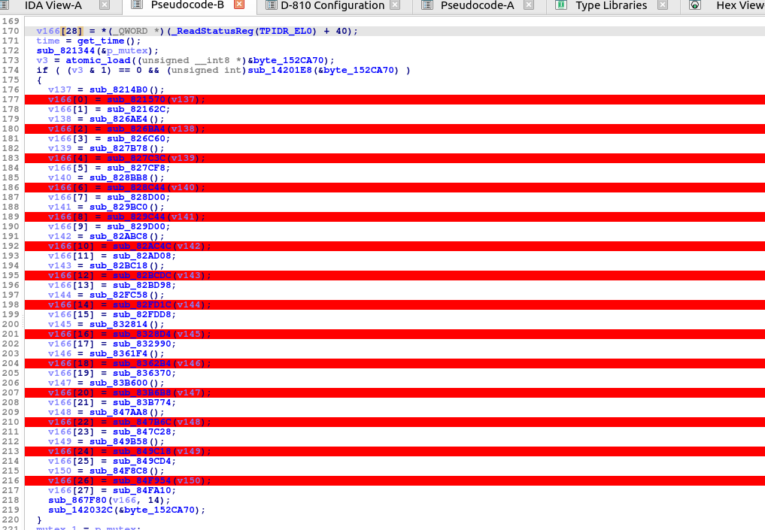Screen dimensions: 765x530
Task: Close the Pseudocode-A tab
Action: [x=528, y=5]
